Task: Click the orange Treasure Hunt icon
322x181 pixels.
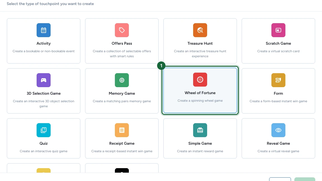Action: [200, 30]
